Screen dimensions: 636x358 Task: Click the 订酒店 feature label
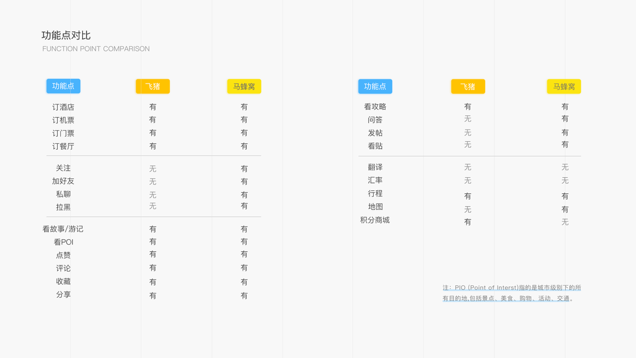pyautogui.click(x=63, y=107)
